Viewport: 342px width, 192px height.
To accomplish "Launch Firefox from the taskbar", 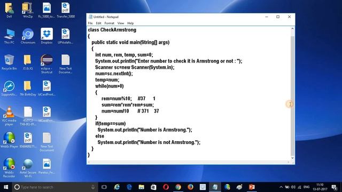I will 190,187.
